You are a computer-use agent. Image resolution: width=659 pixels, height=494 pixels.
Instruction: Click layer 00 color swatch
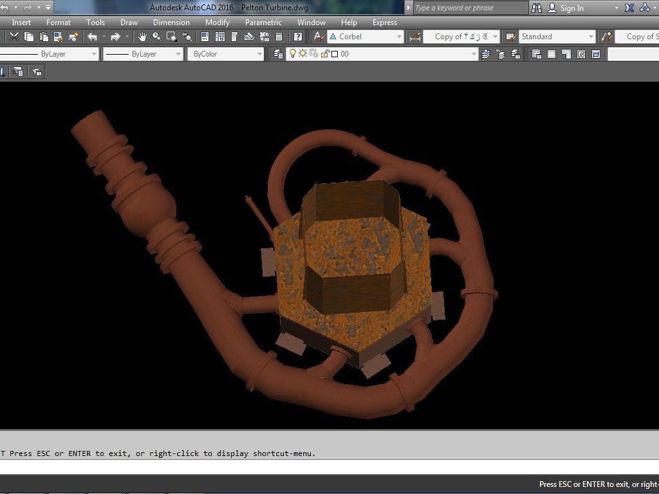[335, 54]
